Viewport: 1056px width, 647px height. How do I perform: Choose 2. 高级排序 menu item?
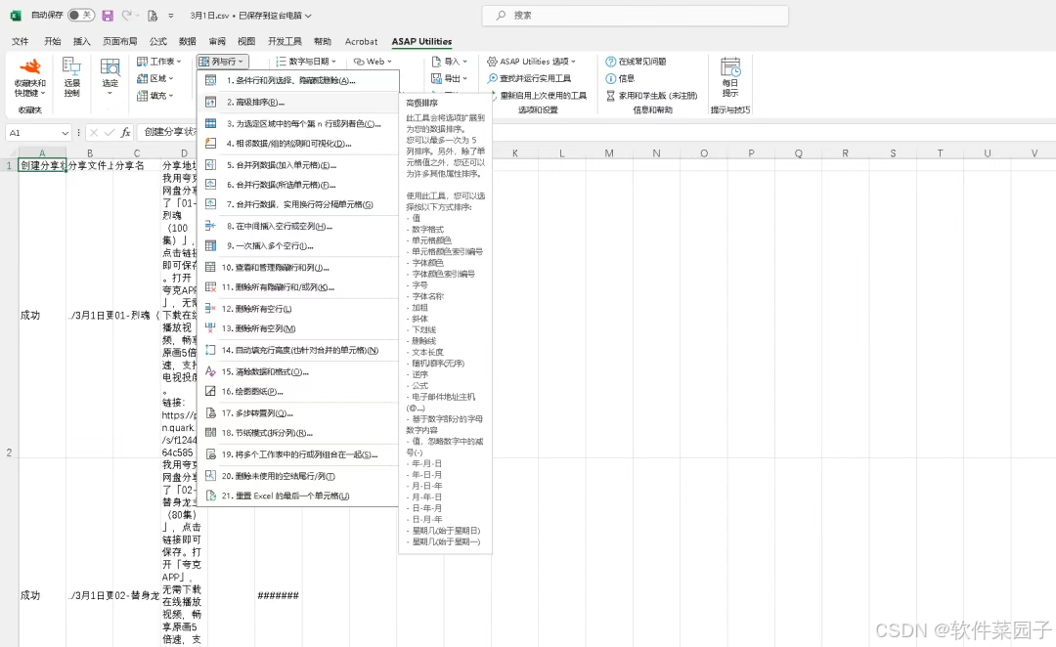pos(297,103)
